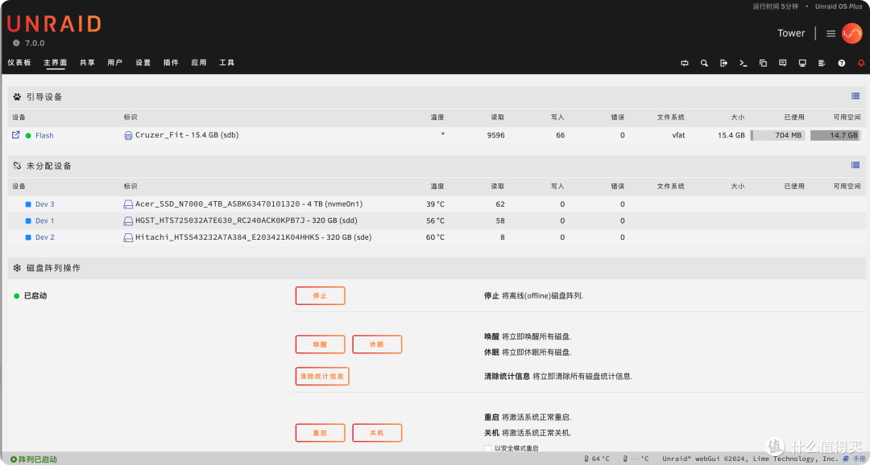Open the hamburger menu next to Tower
Screen dimensions: 870x465
pos(831,34)
